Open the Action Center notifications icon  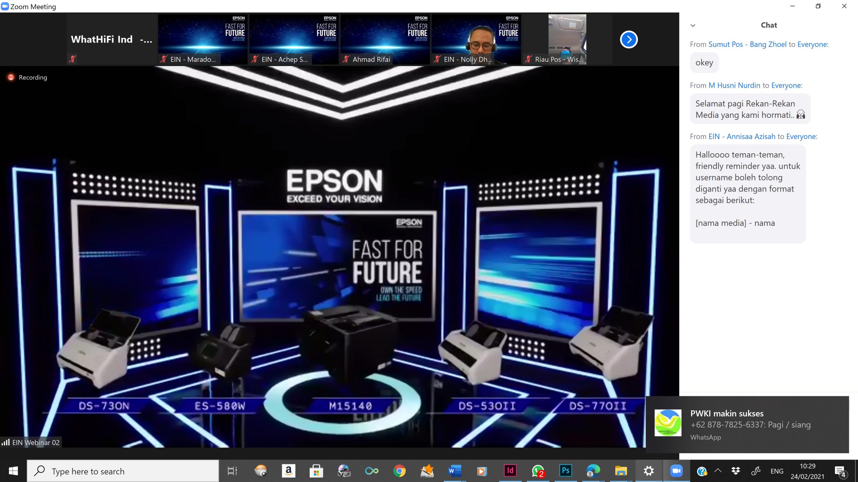(840, 471)
